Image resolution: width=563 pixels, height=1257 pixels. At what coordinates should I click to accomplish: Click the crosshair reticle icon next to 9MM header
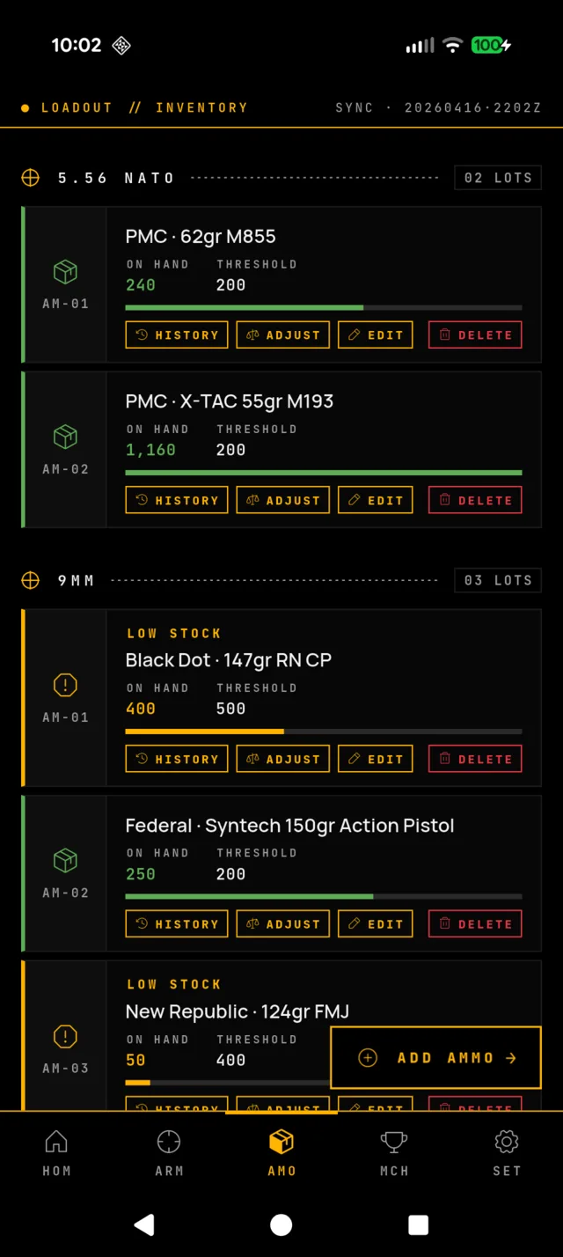pos(30,580)
